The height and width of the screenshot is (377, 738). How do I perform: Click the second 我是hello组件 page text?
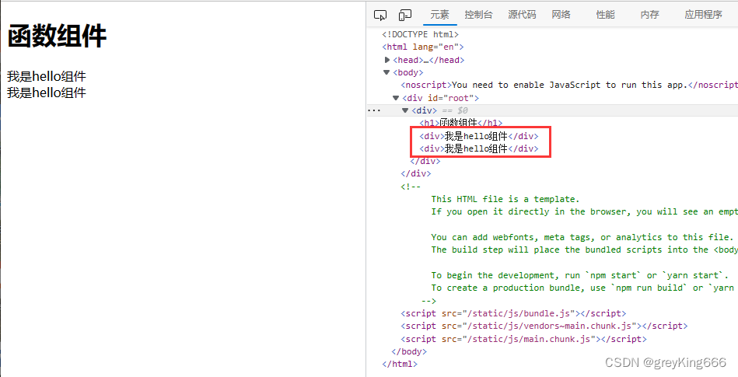pyautogui.click(x=47, y=93)
